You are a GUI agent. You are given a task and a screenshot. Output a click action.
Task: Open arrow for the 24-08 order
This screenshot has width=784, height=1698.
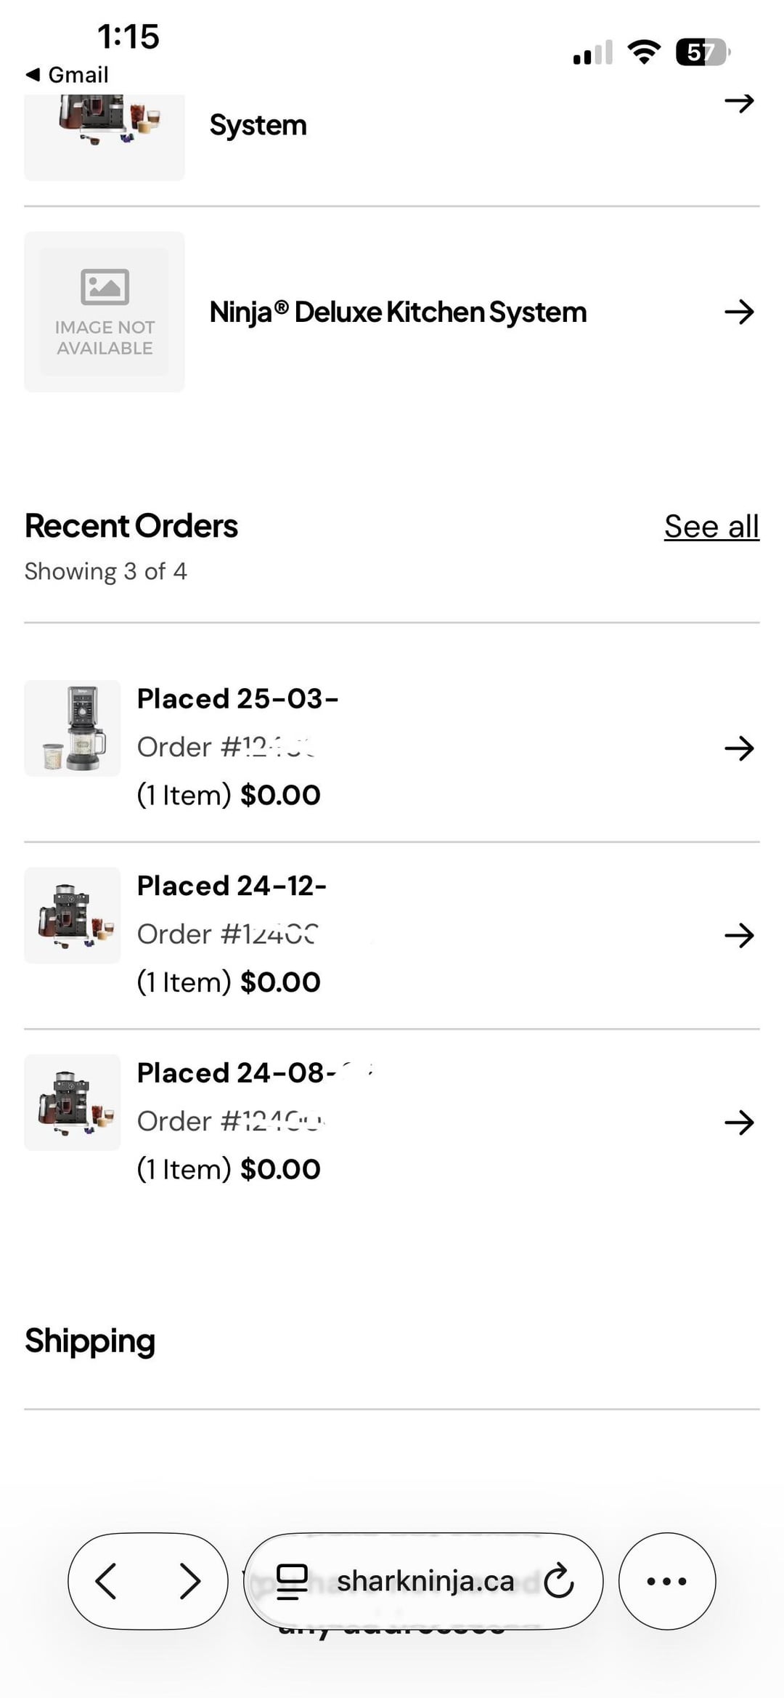click(739, 1123)
